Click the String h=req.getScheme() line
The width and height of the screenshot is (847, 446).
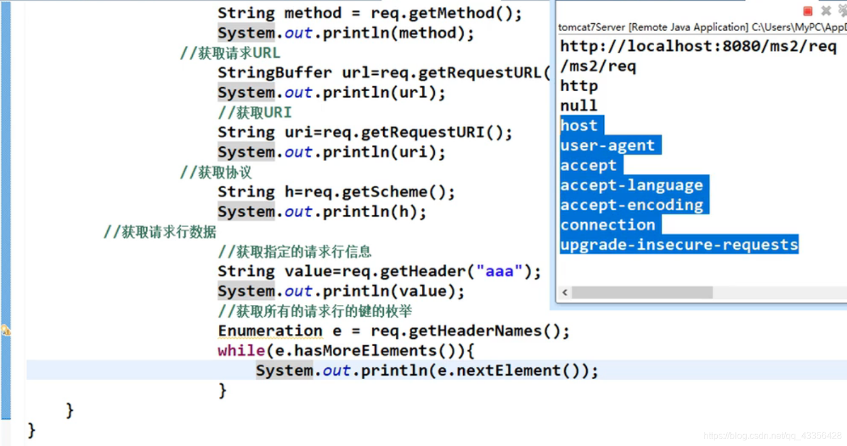click(336, 192)
